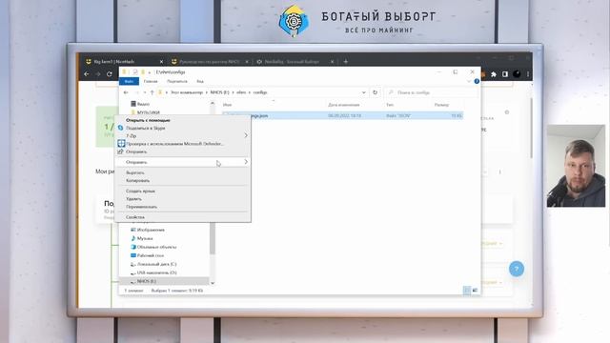Open the Файл ribbon tab
This screenshot has height=343, width=610.
130,81
